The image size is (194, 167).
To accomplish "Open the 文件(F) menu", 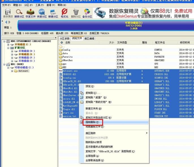I will (x=6, y=5).
